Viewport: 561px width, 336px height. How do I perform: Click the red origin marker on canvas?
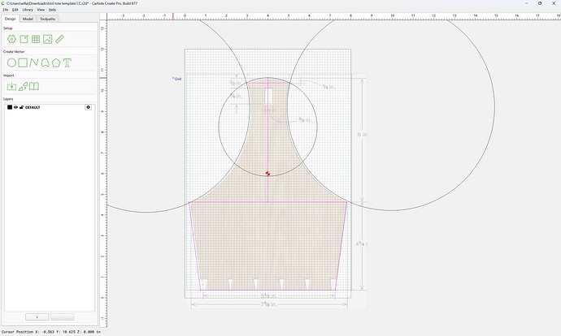[x=268, y=174]
